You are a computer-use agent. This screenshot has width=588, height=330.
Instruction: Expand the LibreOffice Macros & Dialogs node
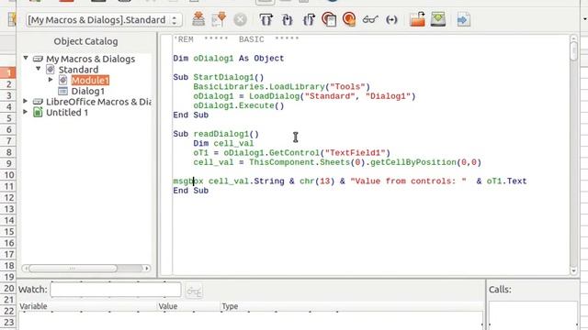(25, 101)
